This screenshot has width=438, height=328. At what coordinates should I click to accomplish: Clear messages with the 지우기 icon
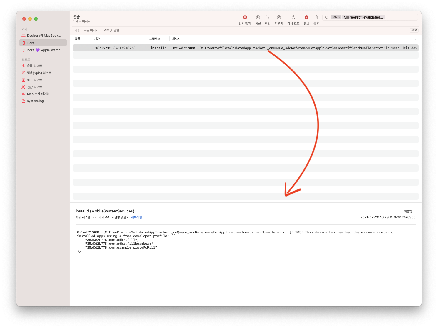click(279, 17)
